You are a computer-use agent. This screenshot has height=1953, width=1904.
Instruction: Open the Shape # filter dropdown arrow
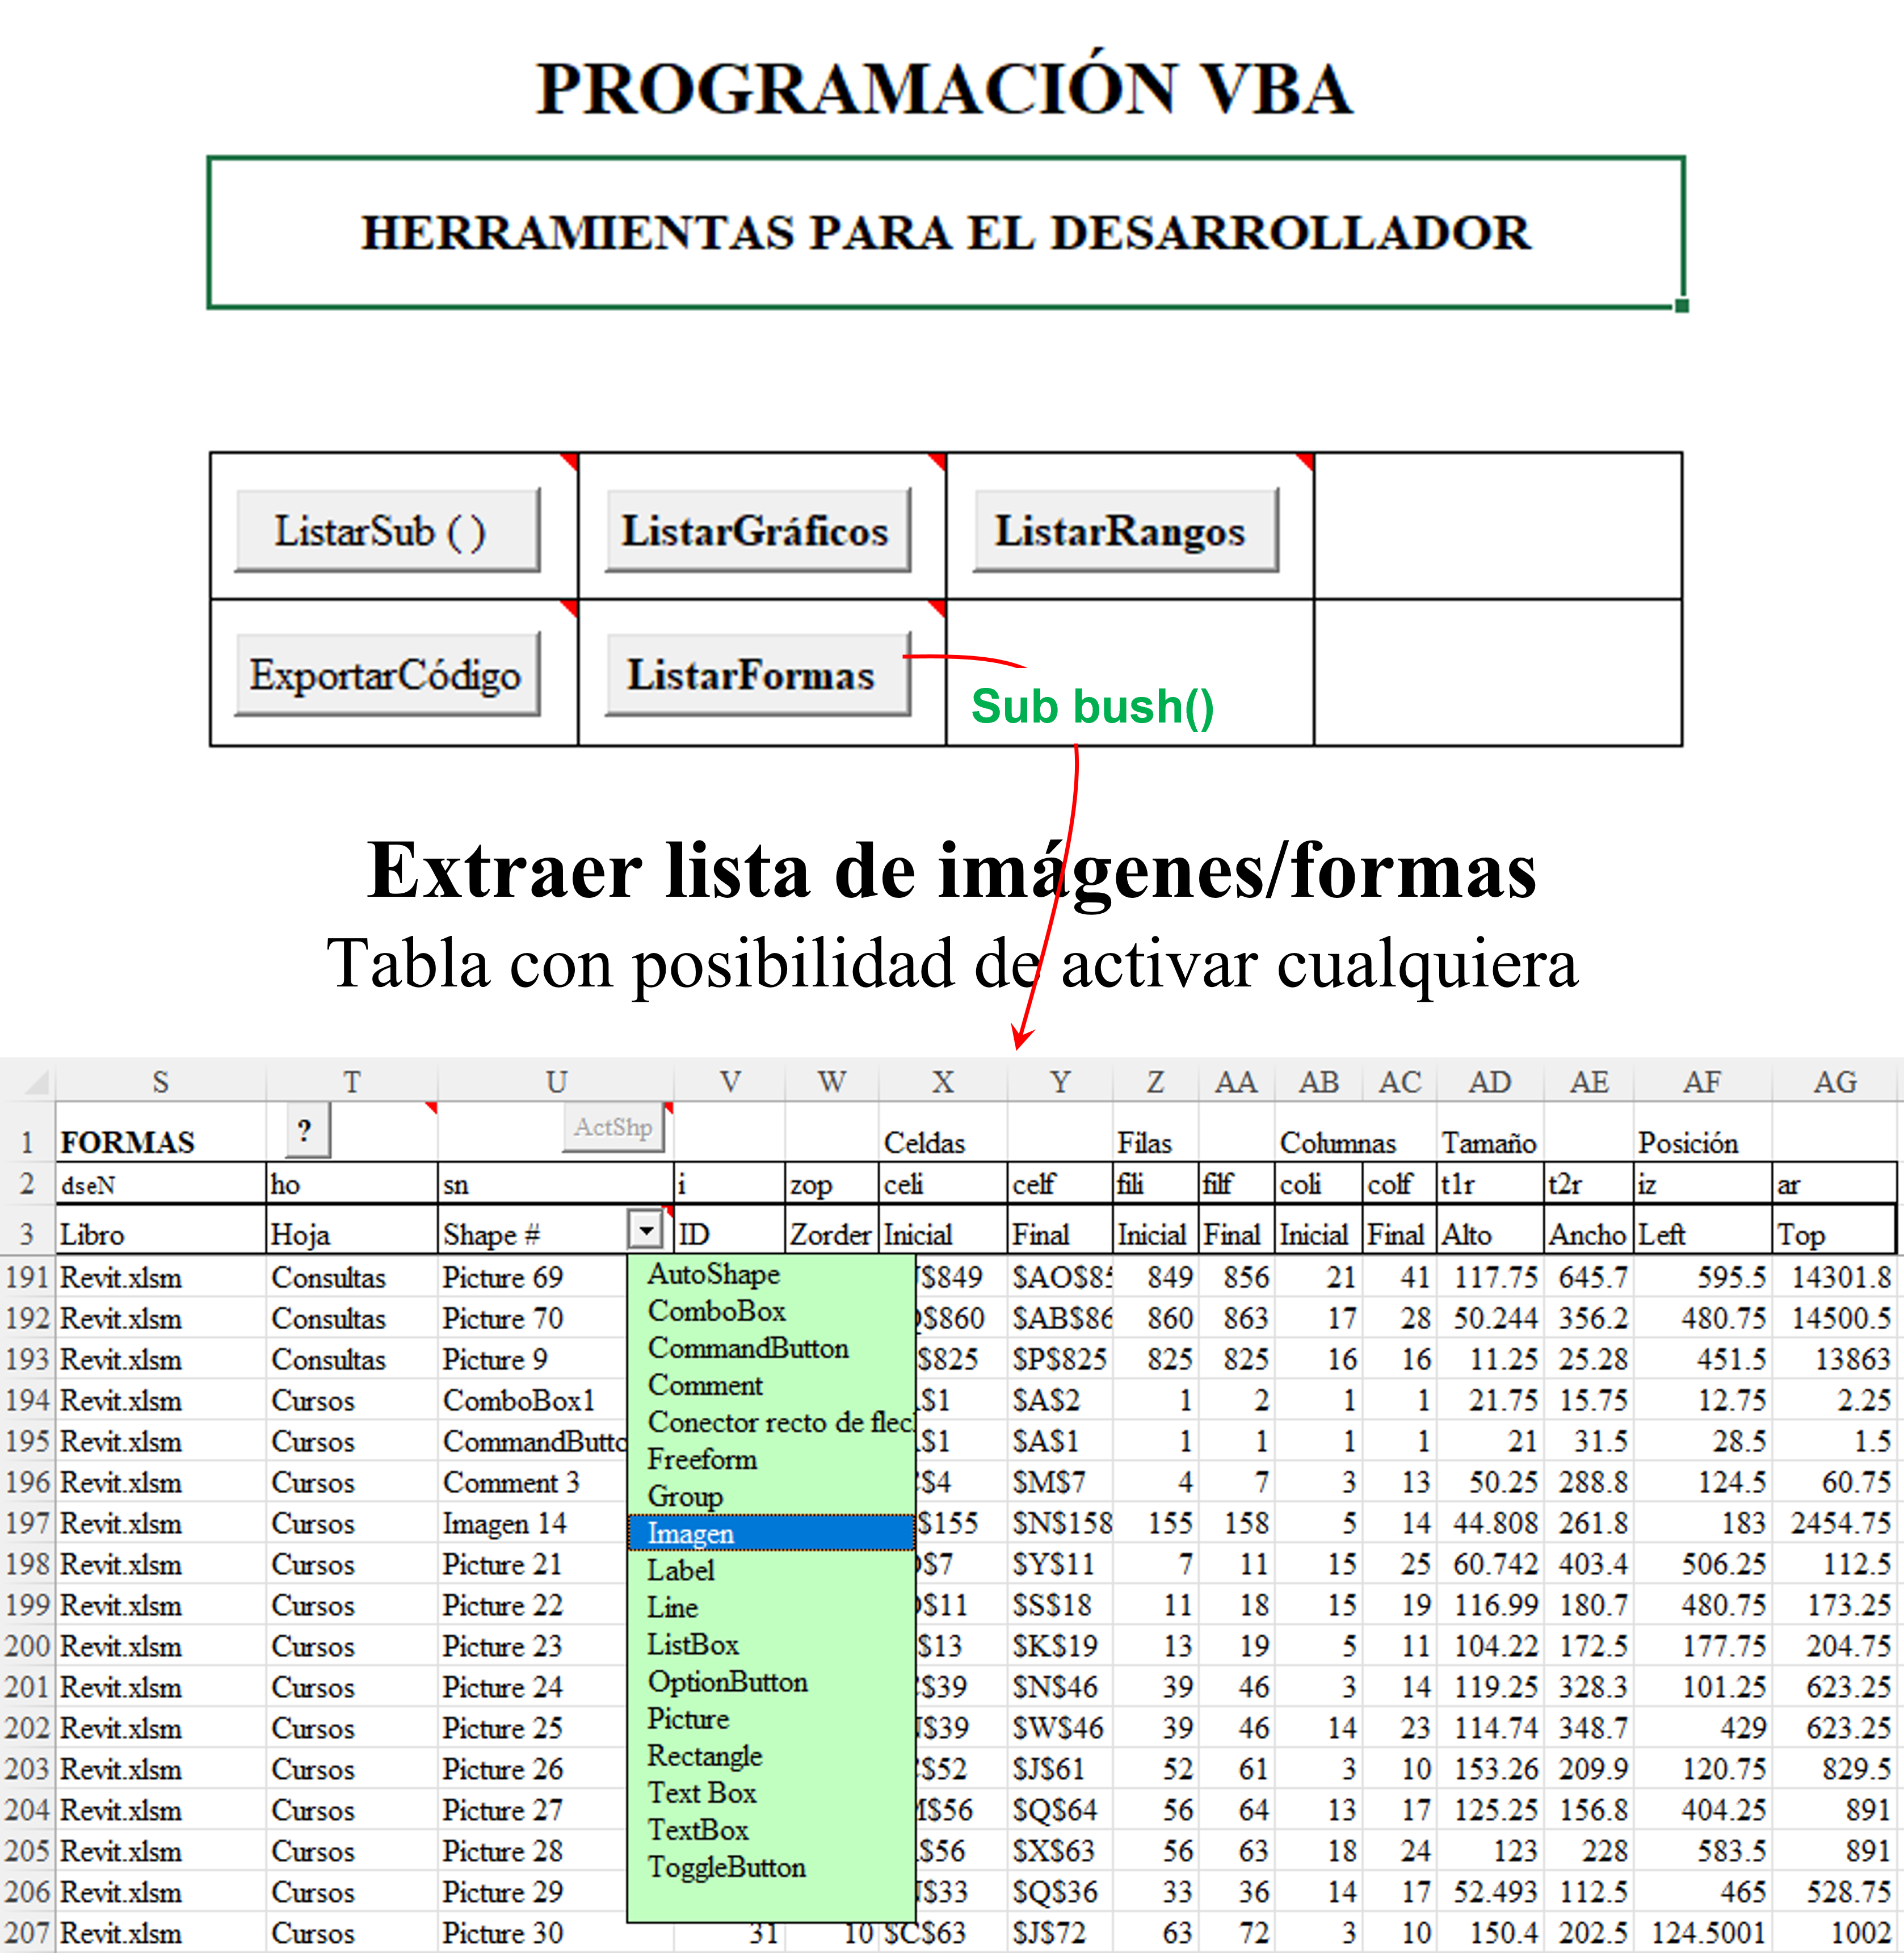tap(646, 1229)
